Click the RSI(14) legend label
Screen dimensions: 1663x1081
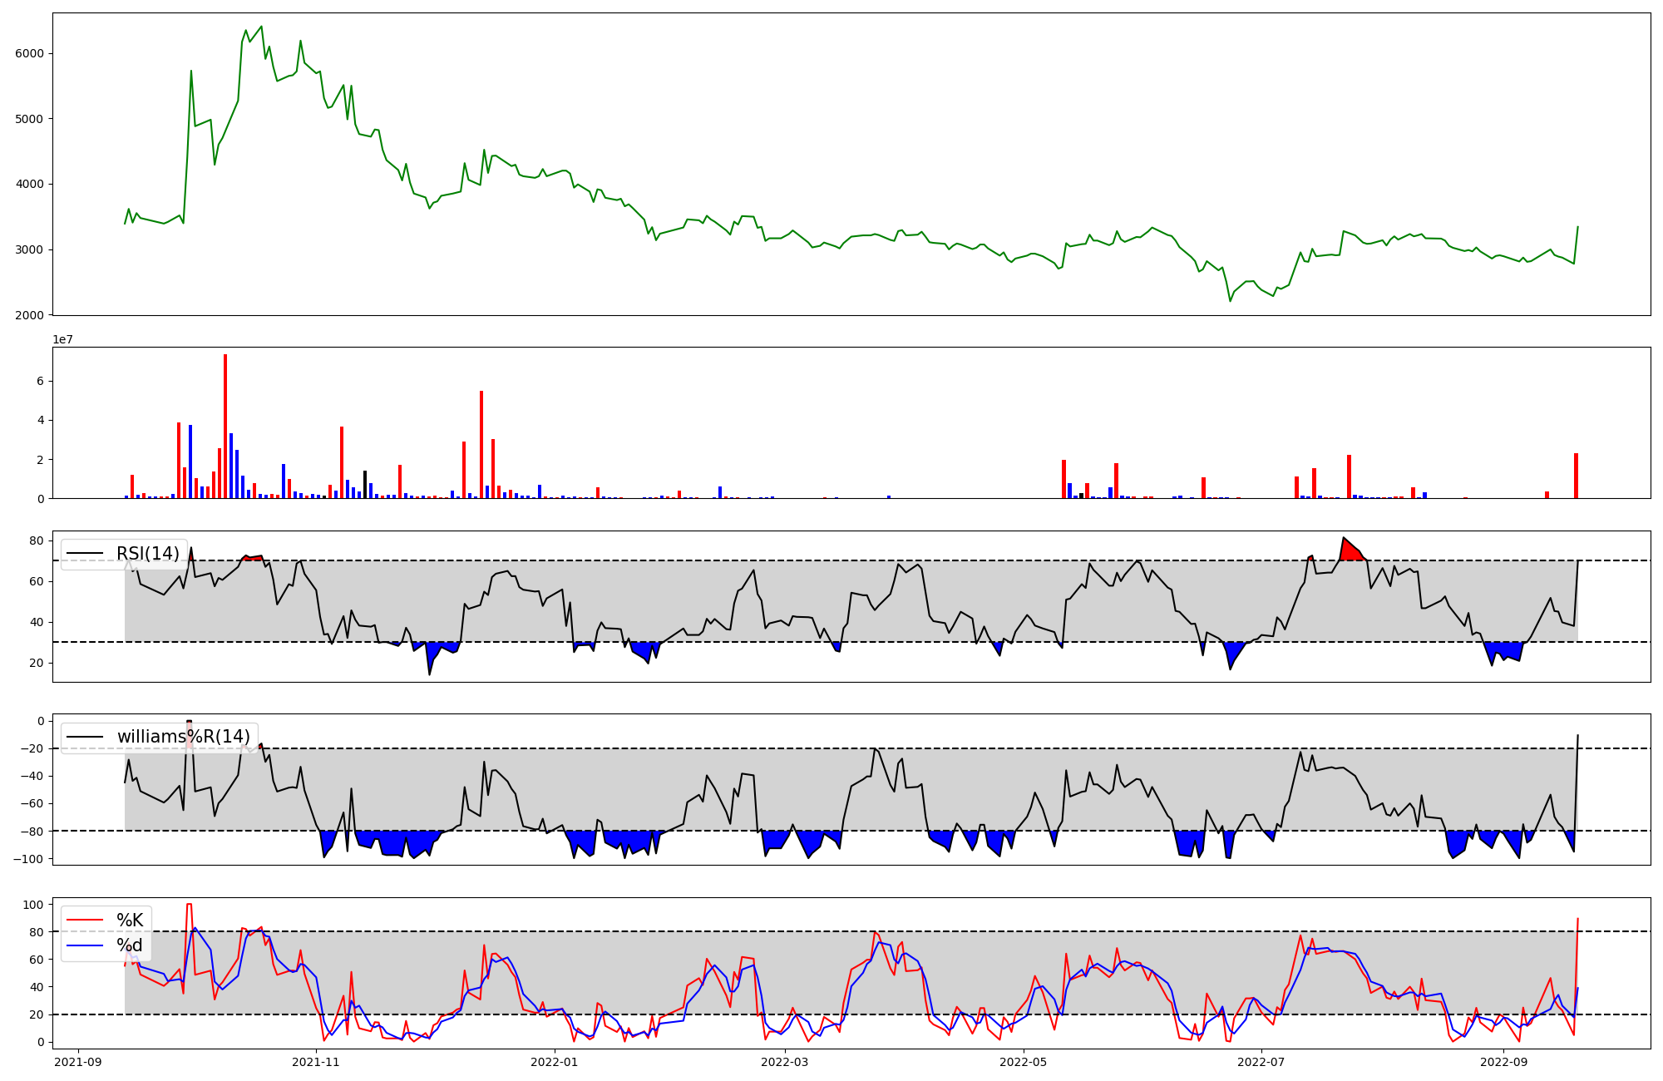[x=147, y=554]
